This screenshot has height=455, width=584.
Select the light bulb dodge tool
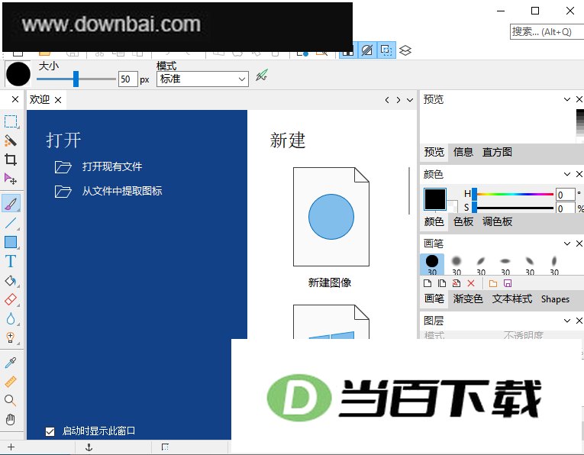point(11,337)
